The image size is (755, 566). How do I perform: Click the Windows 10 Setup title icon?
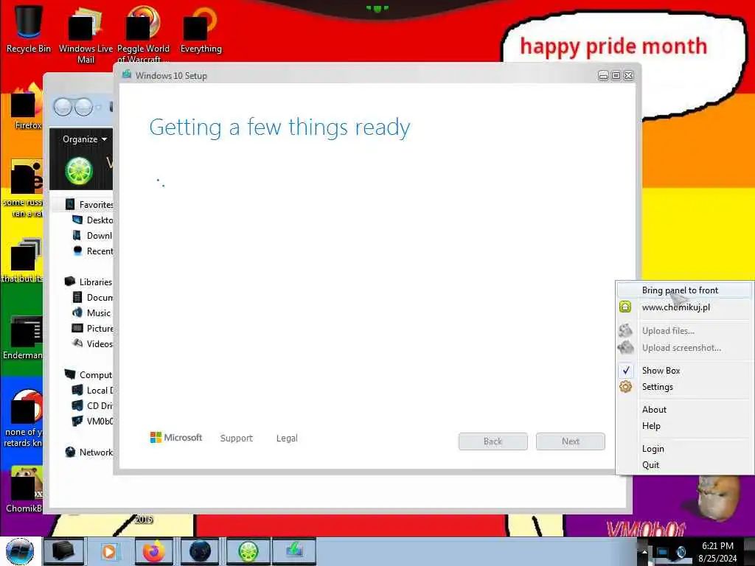tap(127, 74)
